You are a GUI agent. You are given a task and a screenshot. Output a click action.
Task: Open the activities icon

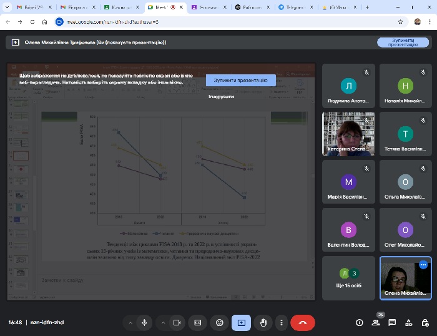[408, 322]
